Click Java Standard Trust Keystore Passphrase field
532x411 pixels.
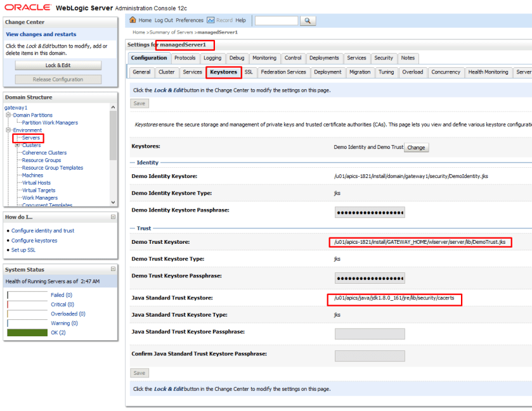point(369,334)
